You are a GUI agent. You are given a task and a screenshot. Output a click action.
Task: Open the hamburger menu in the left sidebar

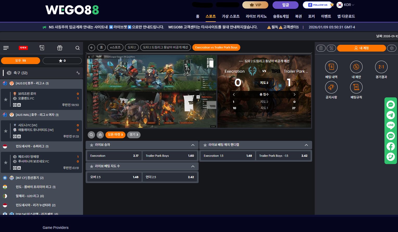(6, 48)
